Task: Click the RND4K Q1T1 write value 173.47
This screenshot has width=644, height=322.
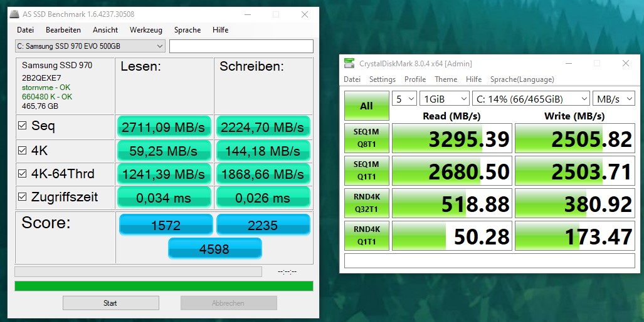Action: pos(575,235)
